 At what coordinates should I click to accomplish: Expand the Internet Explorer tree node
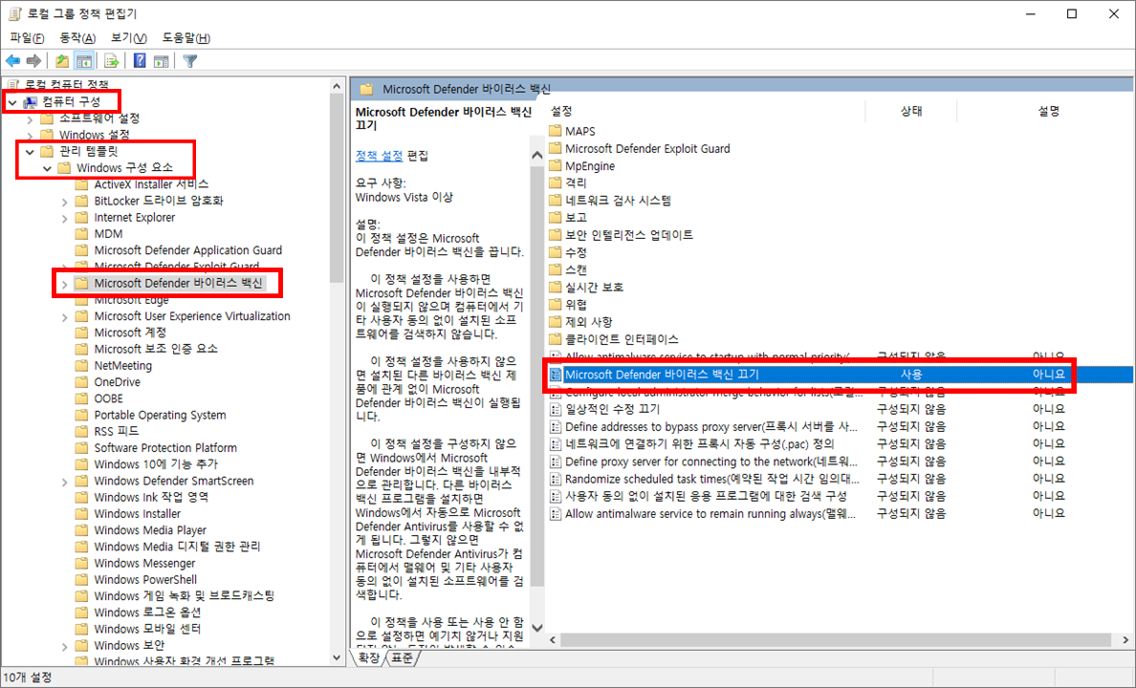pyautogui.click(x=64, y=218)
